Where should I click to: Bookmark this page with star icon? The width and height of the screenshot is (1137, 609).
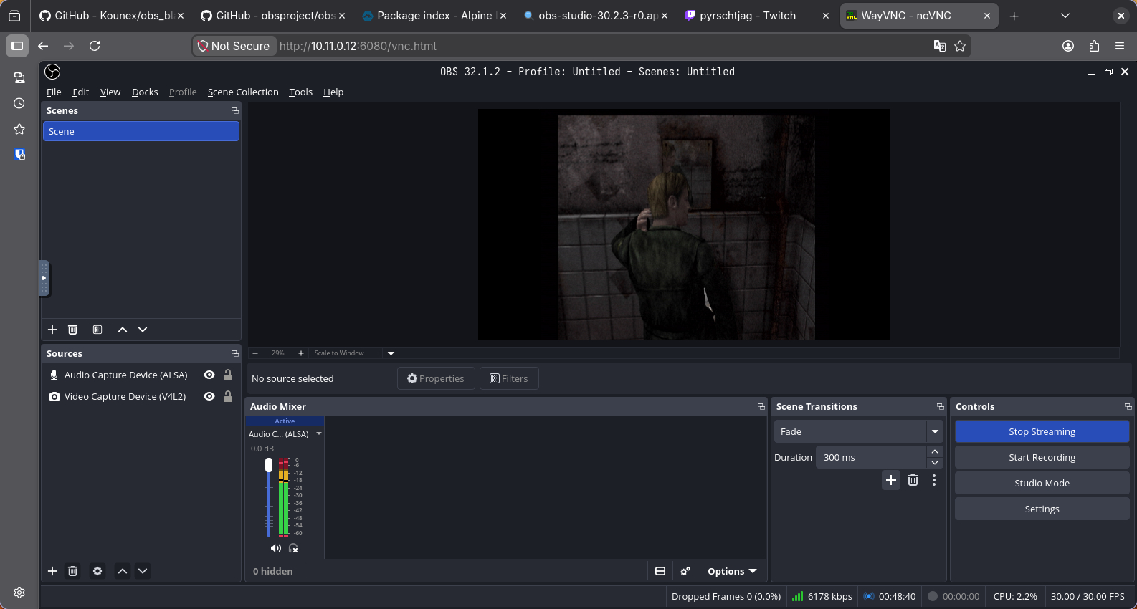tap(960, 46)
